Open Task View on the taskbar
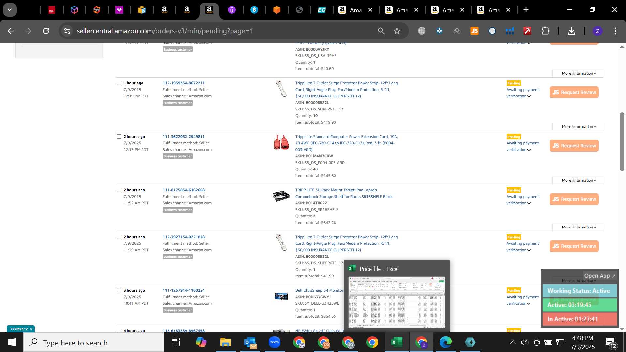This screenshot has width=626, height=352. click(176, 343)
